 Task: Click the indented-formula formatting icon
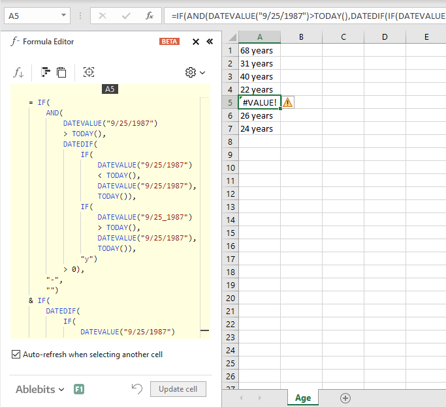tap(46, 72)
